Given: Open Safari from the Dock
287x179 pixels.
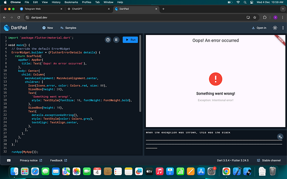Looking at the screenshot, I should click(35, 171).
